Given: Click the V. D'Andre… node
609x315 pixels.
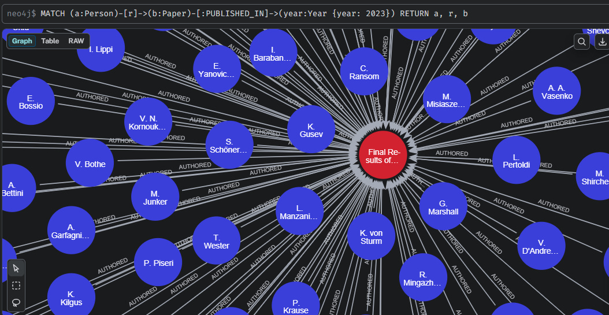Looking at the screenshot, I should tap(541, 246).
